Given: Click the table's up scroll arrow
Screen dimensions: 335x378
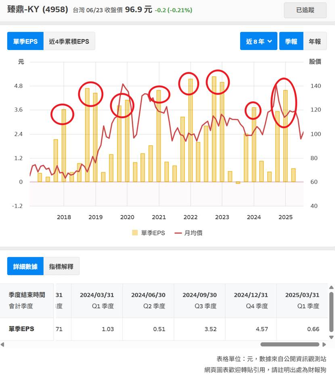Looking at the screenshot, I should point(331,287).
